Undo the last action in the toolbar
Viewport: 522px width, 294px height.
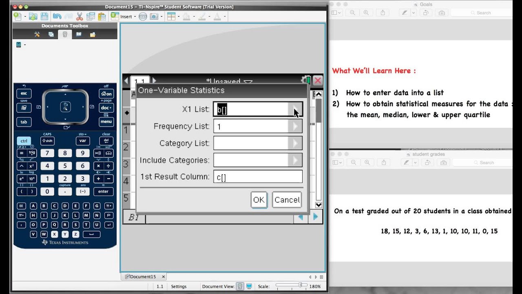[57, 16]
